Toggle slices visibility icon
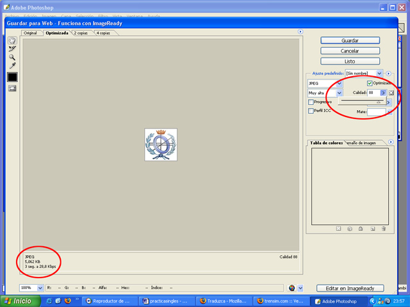Viewport: 410px width, 307px height. 12,88
